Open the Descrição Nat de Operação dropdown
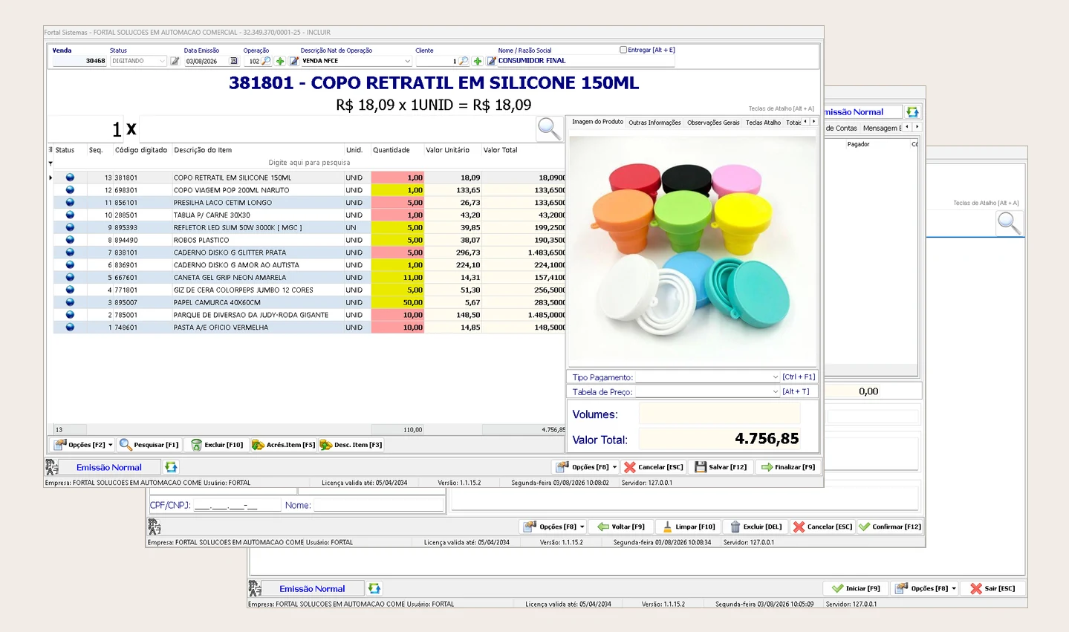The width and height of the screenshot is (1069, 632). [407, 61]
